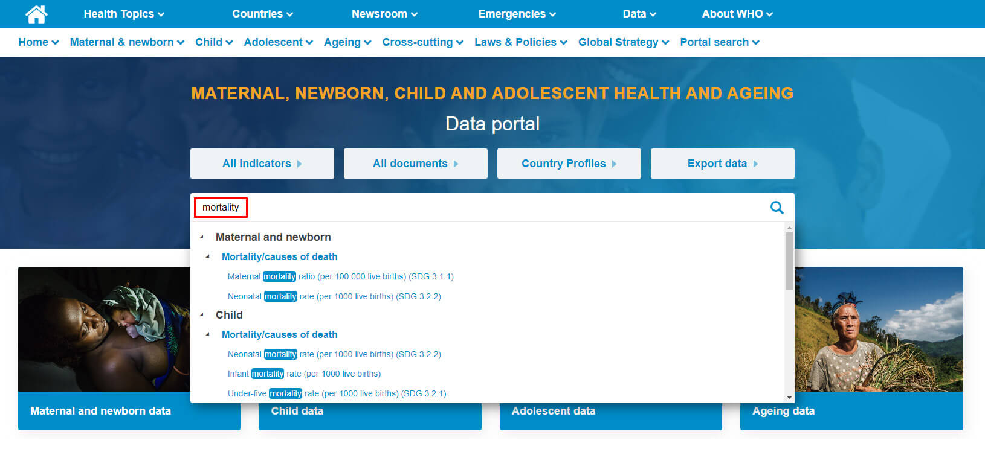Expand the Adolescent submenu
This screenshot has width=985, height=449.
pos(279,42)
